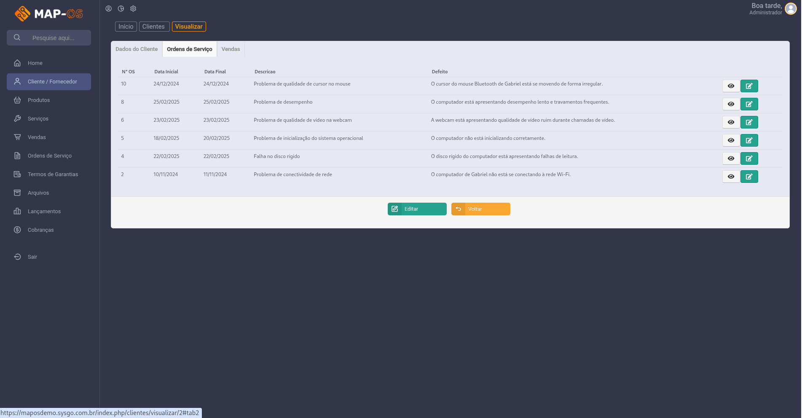The image size is (802, 418).
Task: View service order 2 with the eye button
Action: tap(731, 177)
